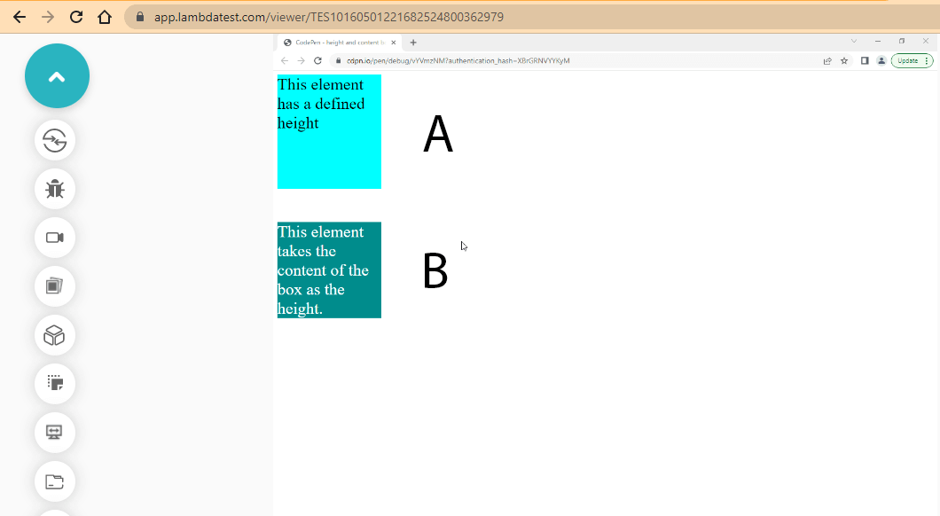
Task: Reload the outer LambdaTest page
Action: (76, 17)
